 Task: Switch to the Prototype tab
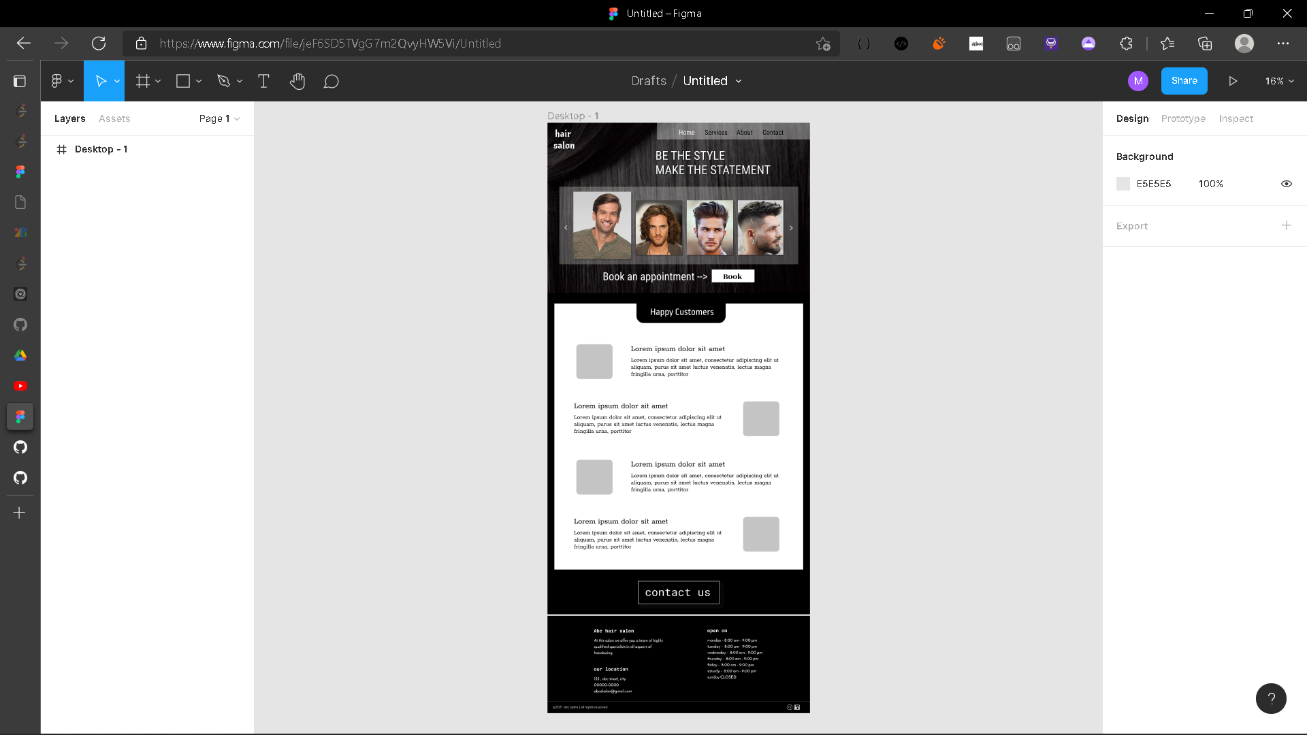(x=1183, y=118)
